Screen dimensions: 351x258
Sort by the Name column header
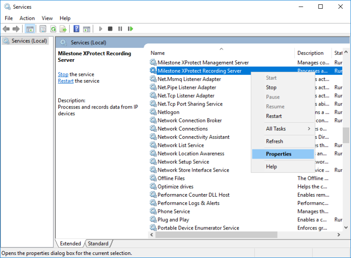click(222, 53)
